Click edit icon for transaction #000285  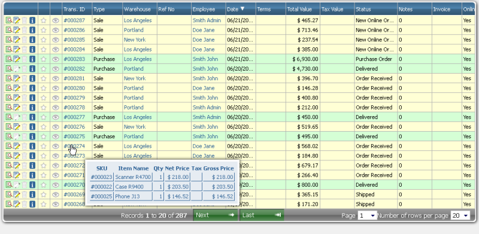(17, 39)
